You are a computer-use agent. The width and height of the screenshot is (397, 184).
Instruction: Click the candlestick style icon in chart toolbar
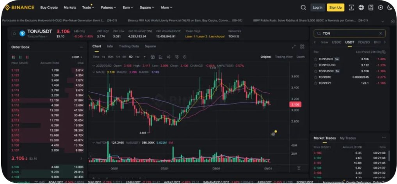coord(169,57)
